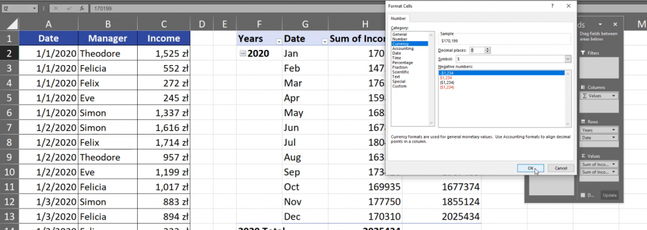The image size is (647, 230).
Task: Open the Date field dropdown in Rows area
Action: coord(614,138)
